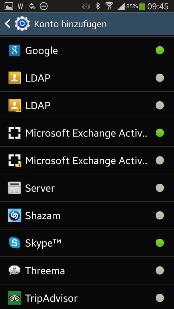Tap the Konto hinzufügen title
Viewport: 174px width, 309px height.
point(70,24)
